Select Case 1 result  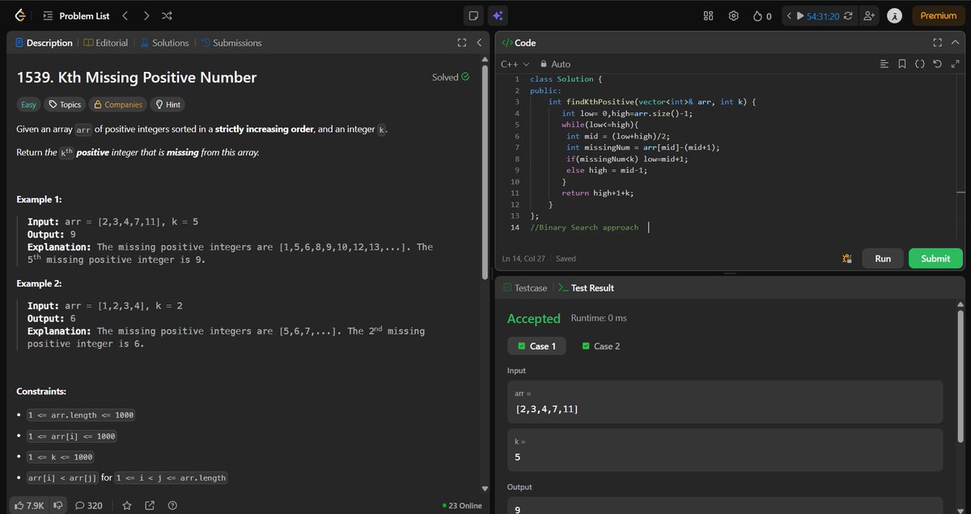click(x=536, y=346)
